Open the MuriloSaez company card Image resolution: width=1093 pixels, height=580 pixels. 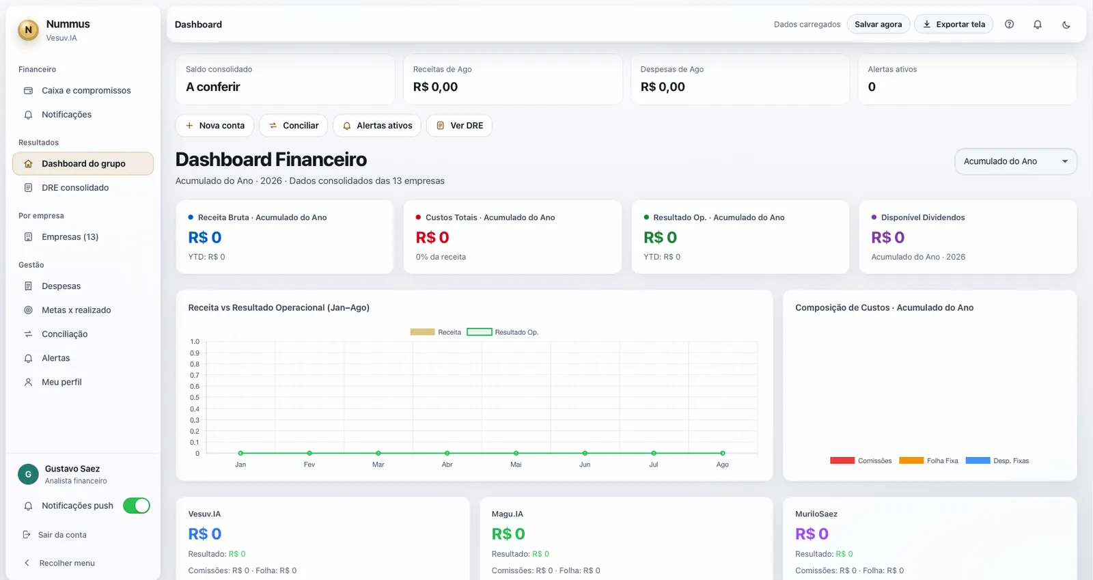(930, 540)
